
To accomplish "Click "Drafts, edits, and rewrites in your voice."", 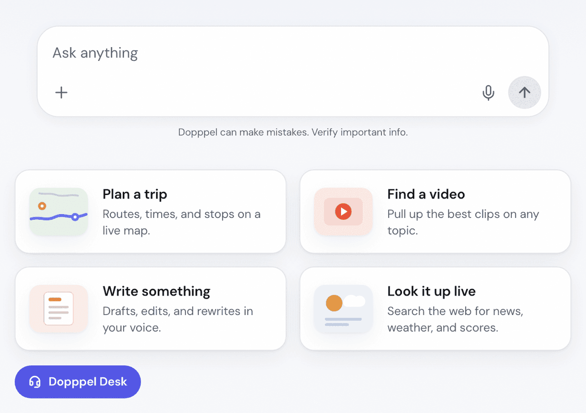I will pos(178,319).
